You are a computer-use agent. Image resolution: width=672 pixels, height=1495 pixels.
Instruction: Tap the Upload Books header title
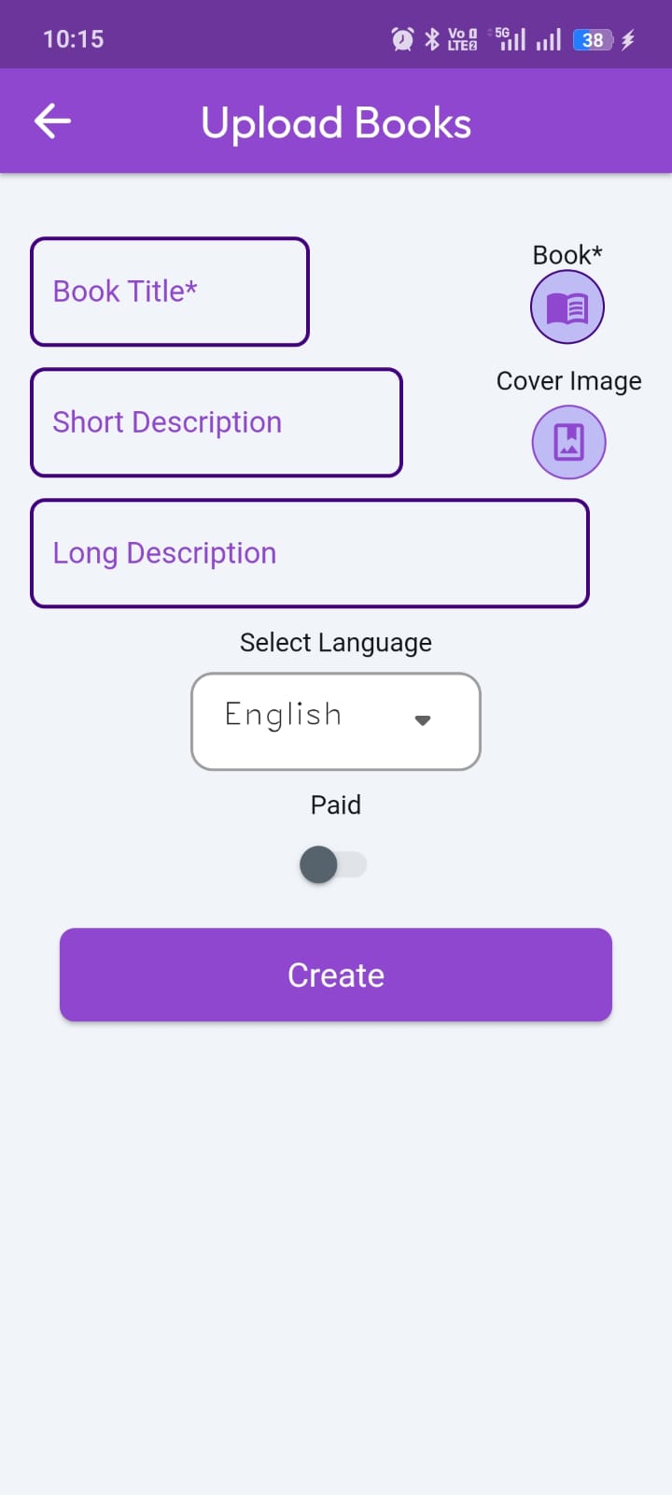(x=336, y=123)
